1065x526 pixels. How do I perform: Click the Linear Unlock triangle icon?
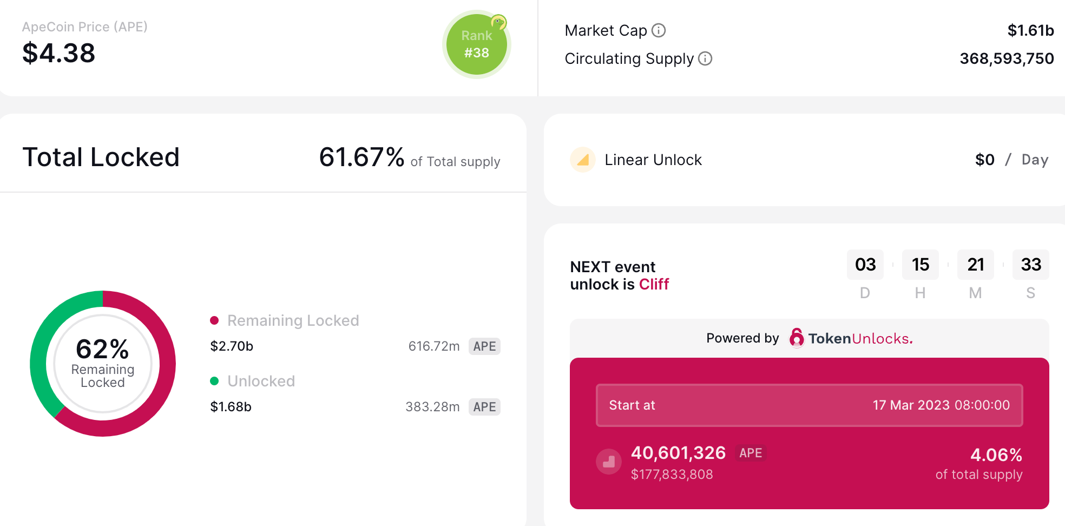coord(583,160)
